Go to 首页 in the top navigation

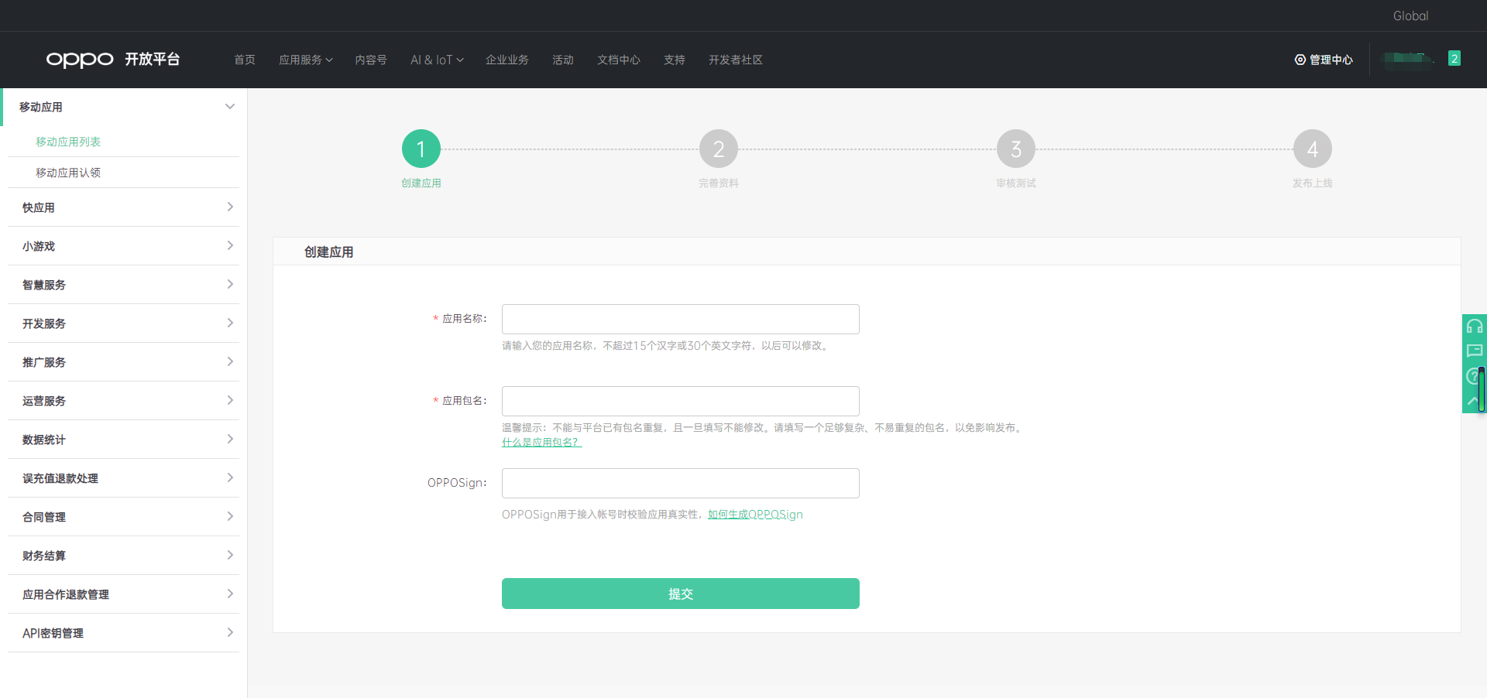pyautogui.click(x=245, y=60)
